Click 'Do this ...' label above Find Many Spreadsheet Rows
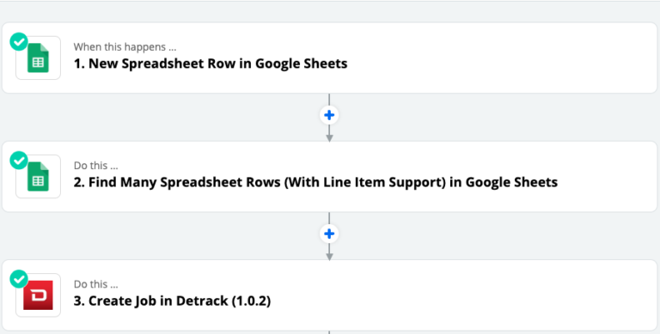The image size is (660, 334). click(x=96, y=166)
